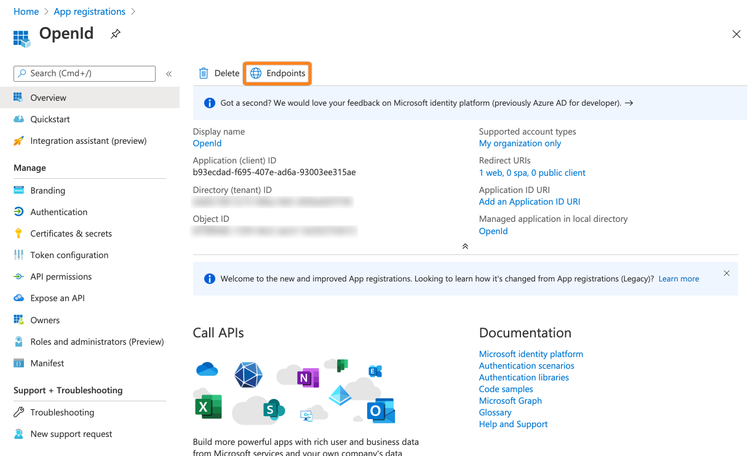Screen dimensions: 751x456
Task: Open Endpoints via the globe icon
Action: coord(256,73)
